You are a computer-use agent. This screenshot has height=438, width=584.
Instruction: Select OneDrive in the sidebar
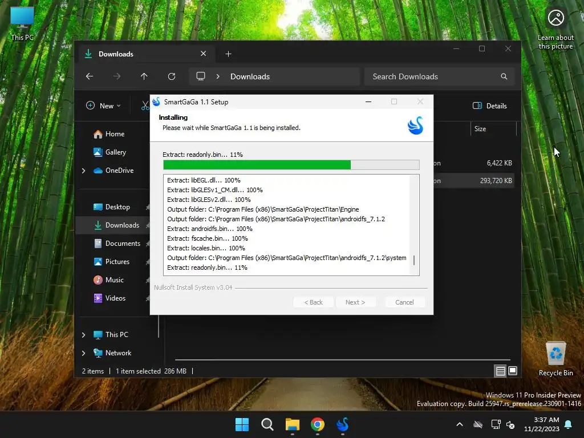point(113,171)
